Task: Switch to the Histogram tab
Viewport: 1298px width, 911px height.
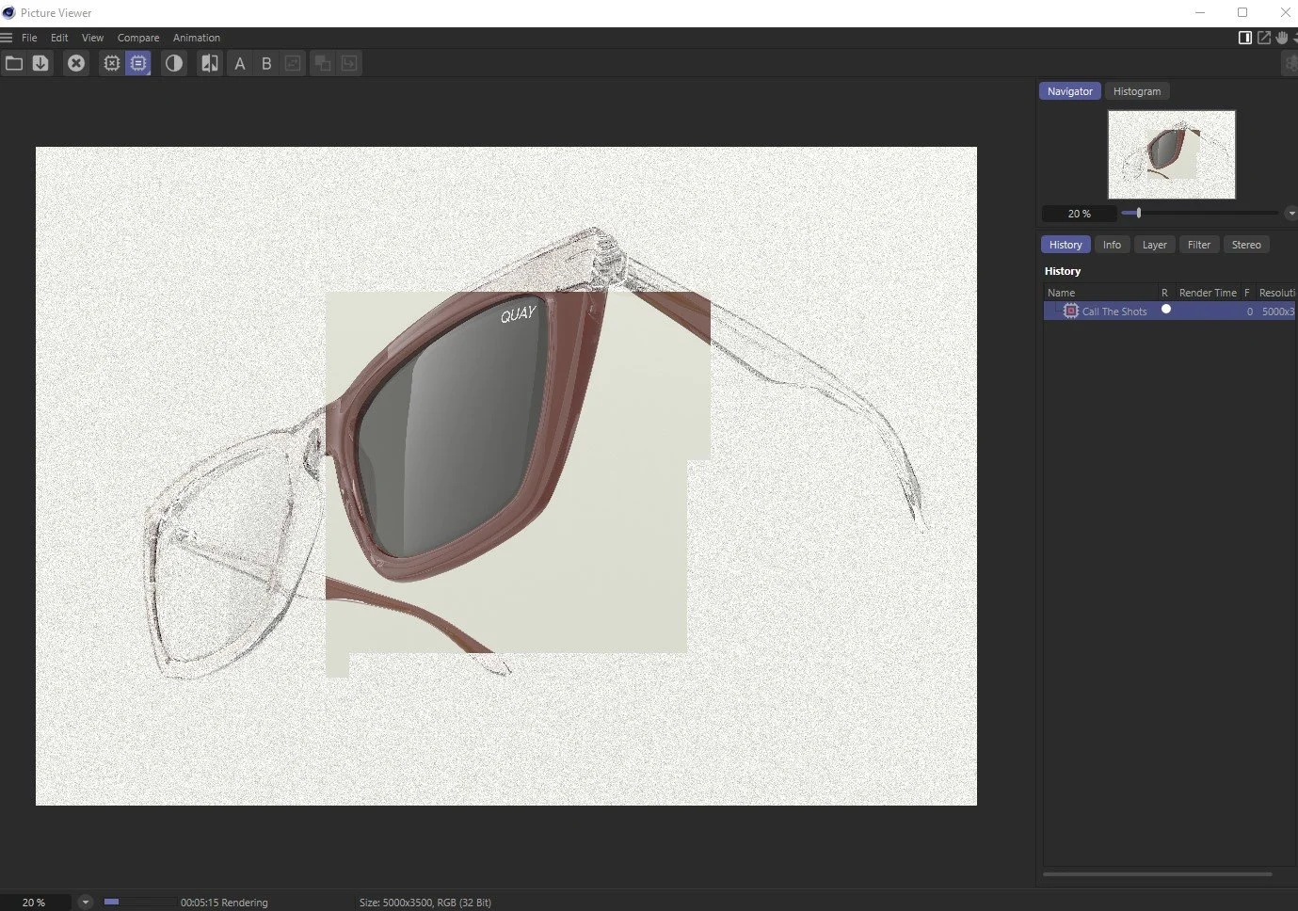Action: click(1137, 91)
